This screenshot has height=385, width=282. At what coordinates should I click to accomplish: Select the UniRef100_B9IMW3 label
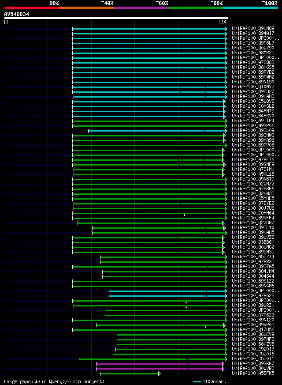click(253, 135)
